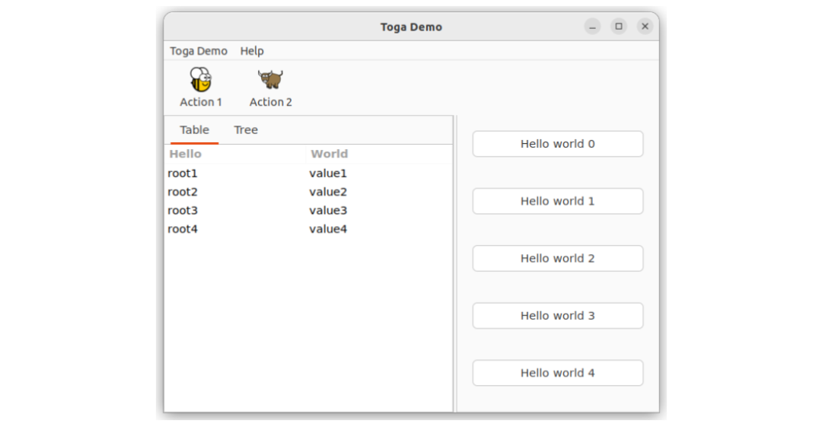Minimize the Toga Demo window
The image size is (822, 430).
click(592, 27)
